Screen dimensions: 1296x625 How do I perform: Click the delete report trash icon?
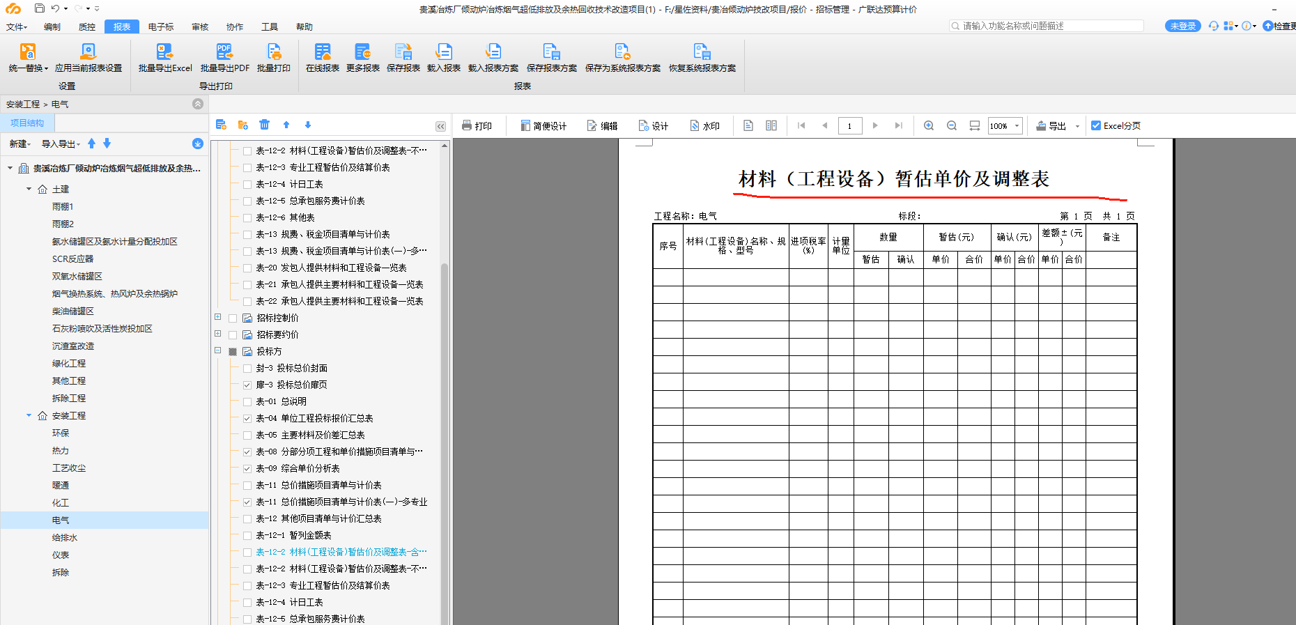click(x=264, y=125)
